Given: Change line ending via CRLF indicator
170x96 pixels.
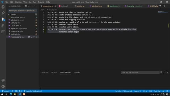Looking at the screenshot, I should tap(150, 91).
